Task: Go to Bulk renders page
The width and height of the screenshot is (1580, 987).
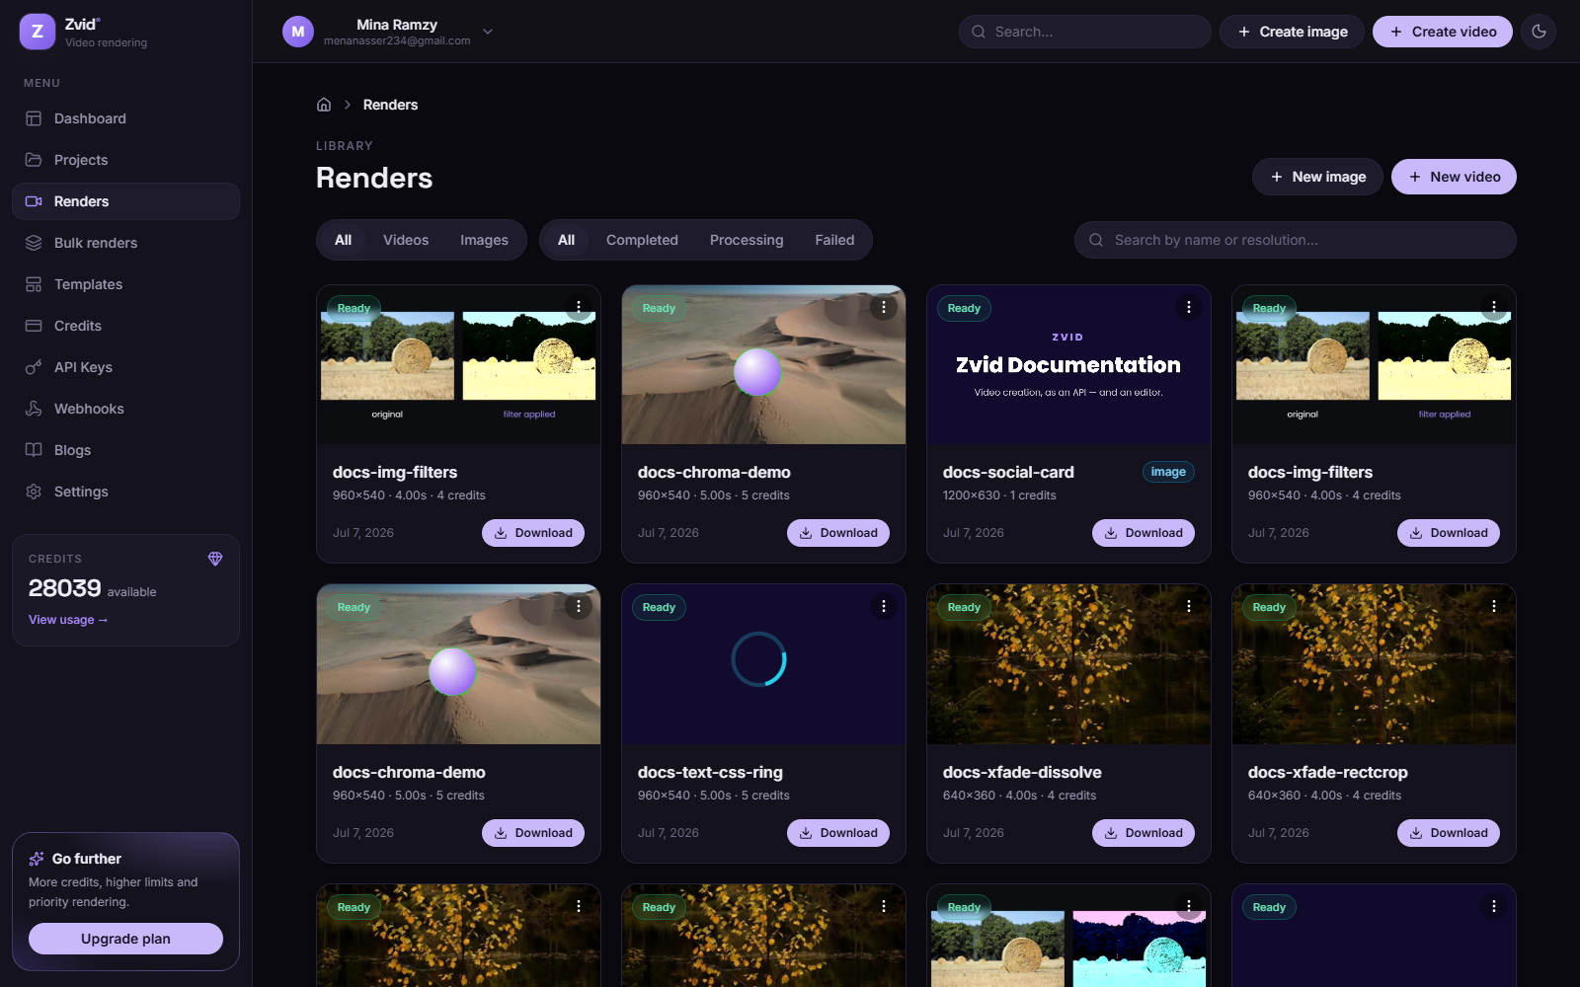Action: [125, 243]
